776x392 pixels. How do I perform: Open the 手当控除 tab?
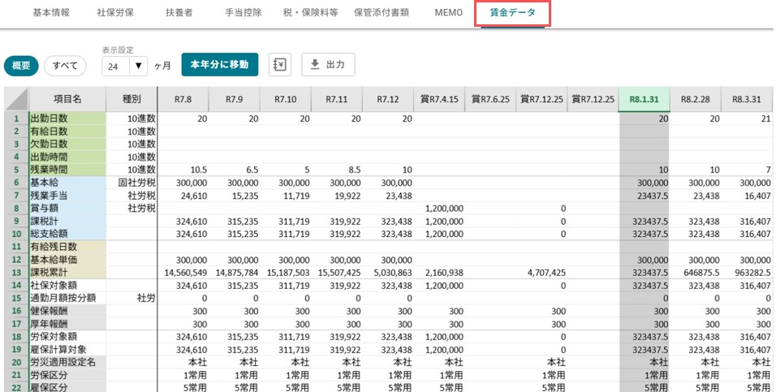tap(243, 13)
